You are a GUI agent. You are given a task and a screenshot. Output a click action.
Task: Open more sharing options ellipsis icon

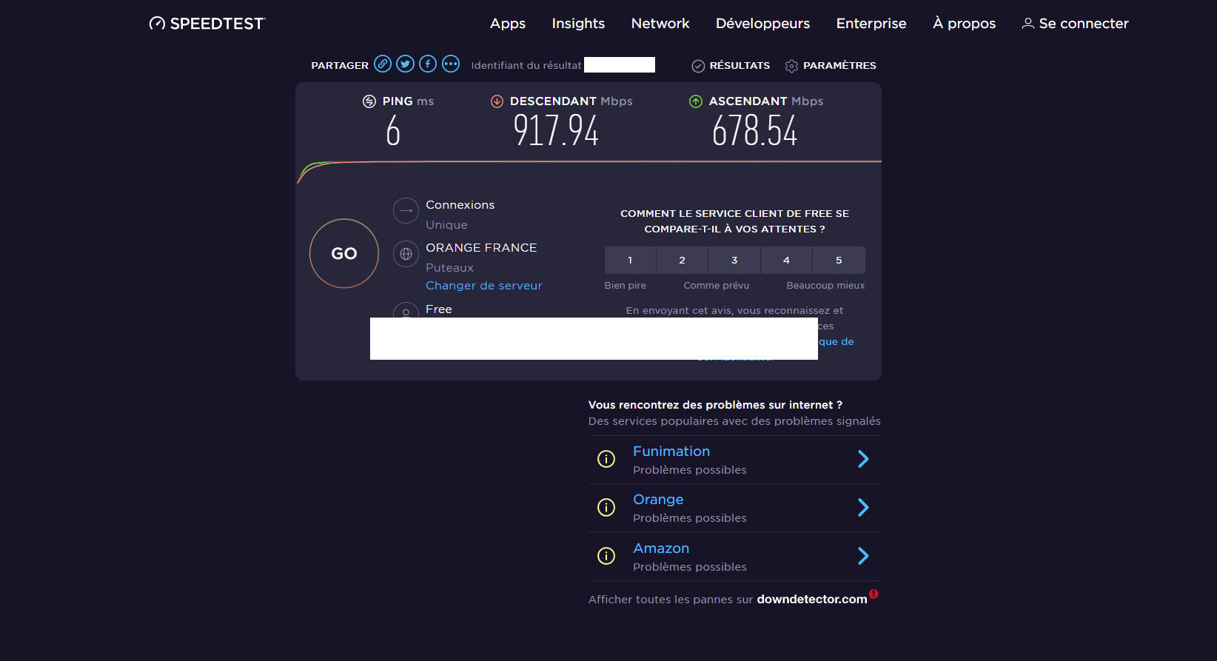[x=451, y=64]
